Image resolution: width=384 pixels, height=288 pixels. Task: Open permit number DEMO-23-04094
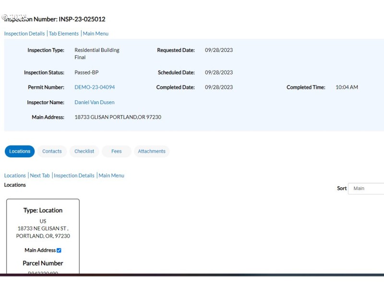(95, 87)
